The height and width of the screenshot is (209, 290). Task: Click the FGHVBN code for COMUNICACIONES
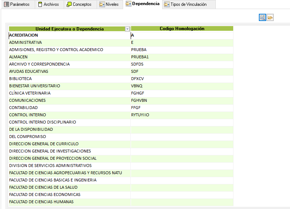(139, 100)
